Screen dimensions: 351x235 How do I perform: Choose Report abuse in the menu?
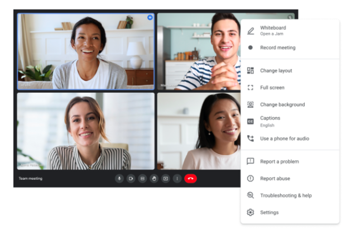click(275, 179)
